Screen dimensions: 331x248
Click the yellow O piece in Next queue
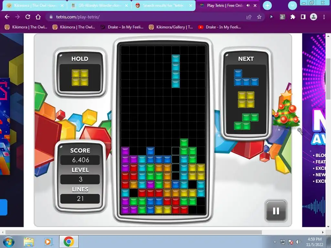click(246, 99)
